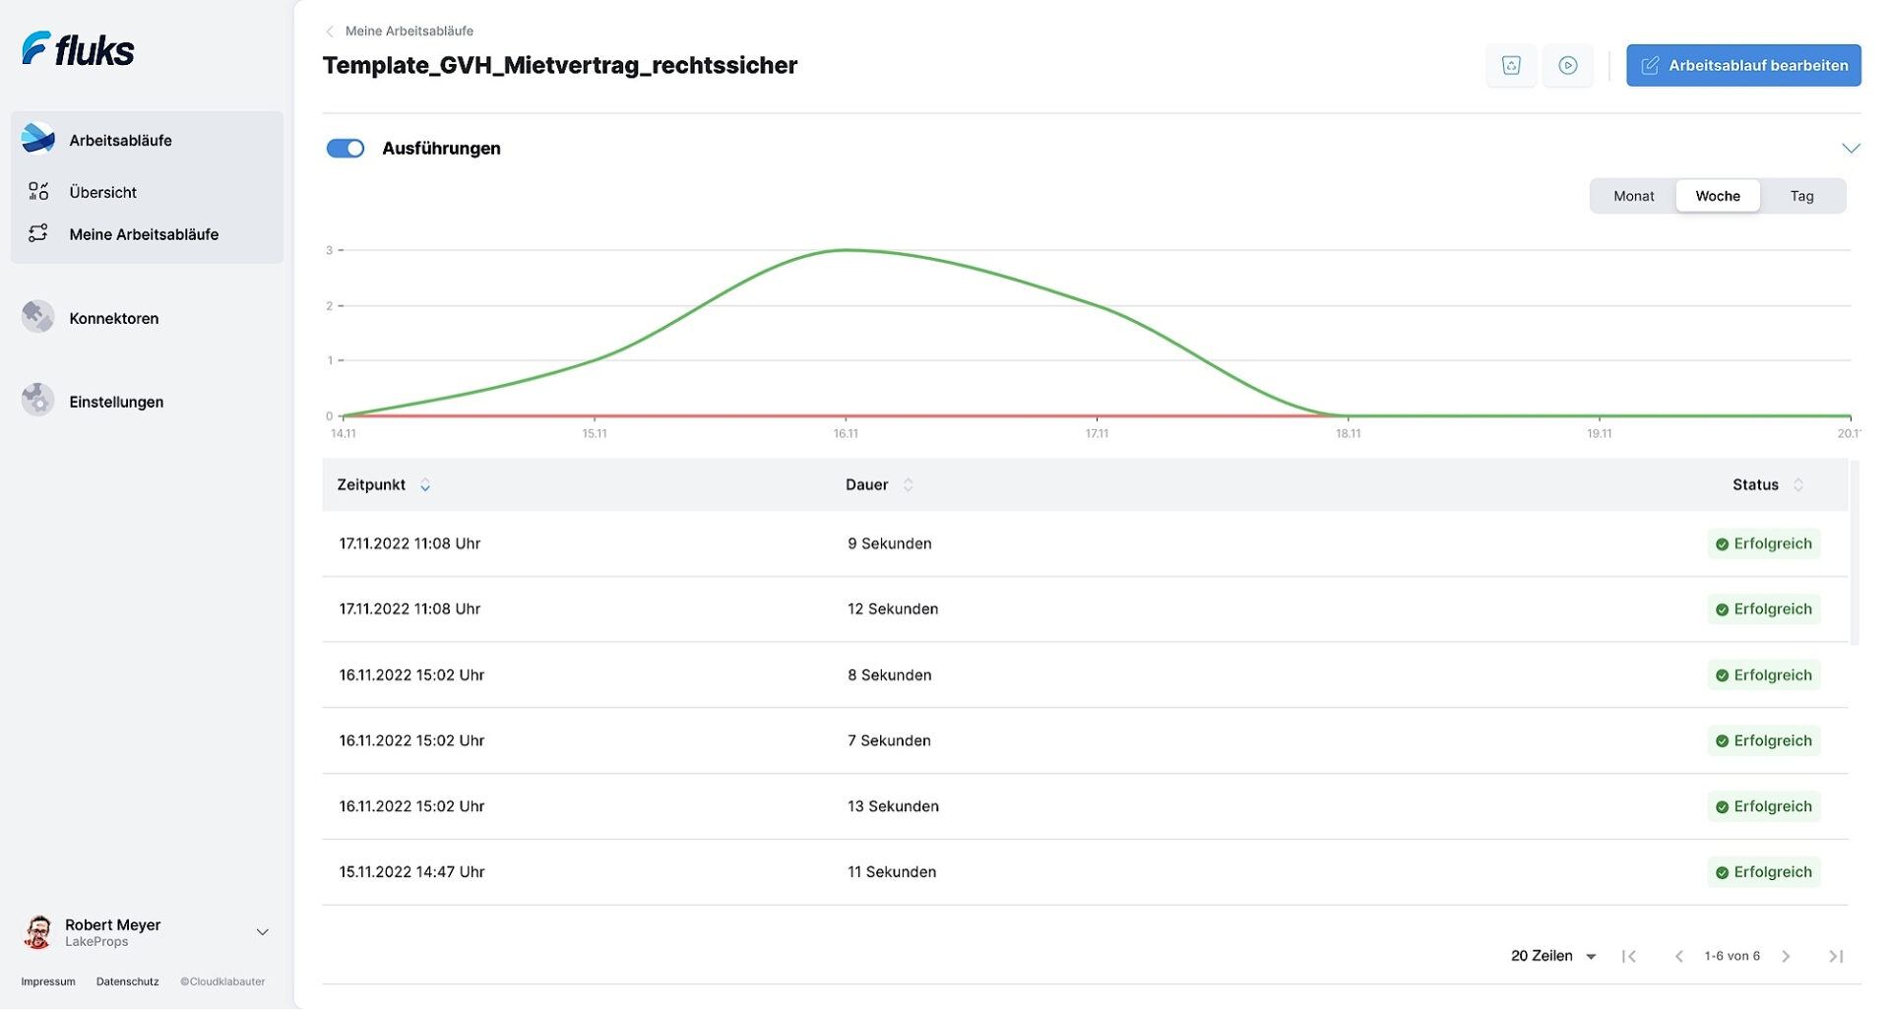
Task: Go to last table page
Action: pos(1836,956)
